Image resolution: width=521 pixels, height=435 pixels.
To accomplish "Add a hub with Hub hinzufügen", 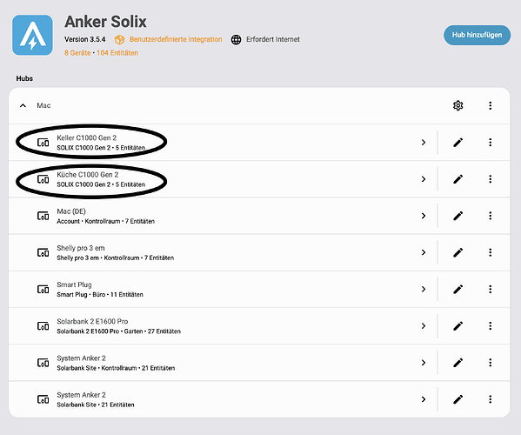I will coord(477,35).
